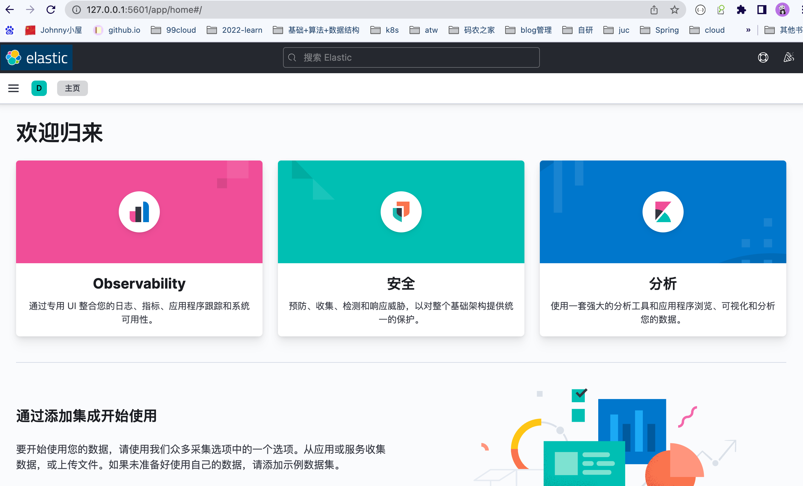Screen dimensions: 803x486
Task: Open the help icon in the top bar
Action: 763,57
